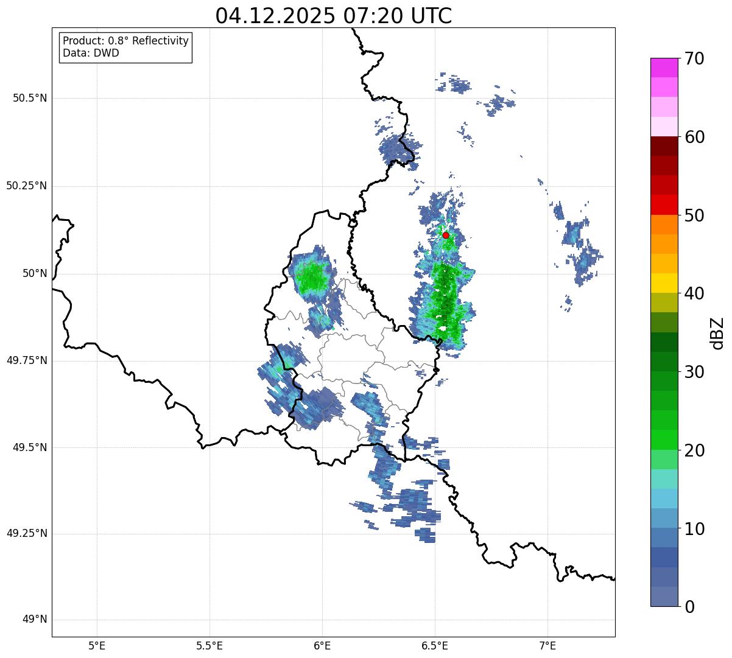Click the '5°E' longitude label

pyautogui.click(x=97, y=645)
